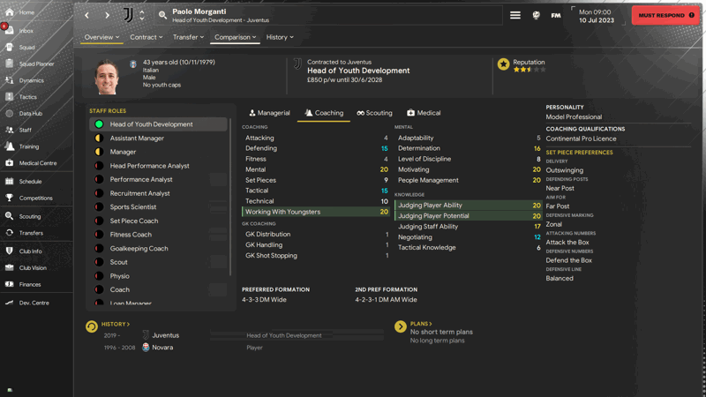The image size is (706, 397).
Task: Click Novara in career history
Action: coord(162,348)
